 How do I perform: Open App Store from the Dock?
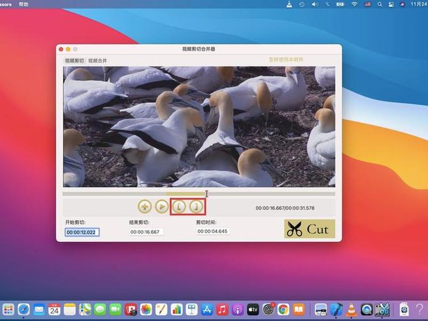(x=207, y=310)
